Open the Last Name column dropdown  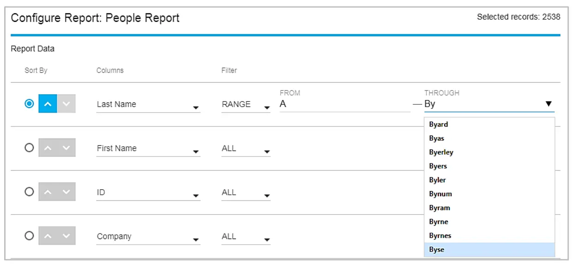tap(148, 105)
